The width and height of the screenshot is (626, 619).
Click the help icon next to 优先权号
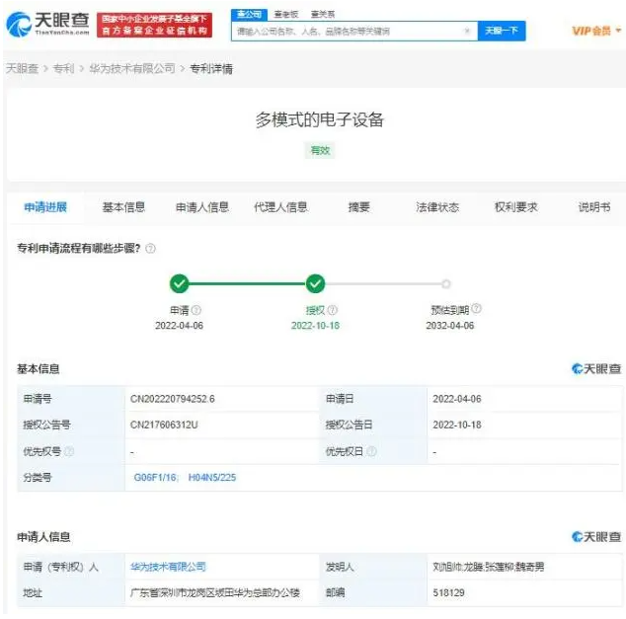pos(69,451)
